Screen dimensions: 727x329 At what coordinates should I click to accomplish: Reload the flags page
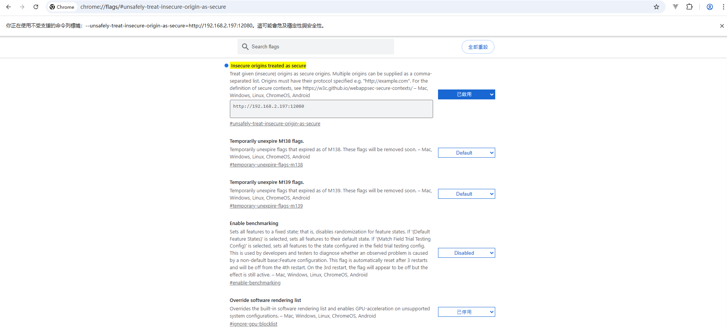coord(36,7)
